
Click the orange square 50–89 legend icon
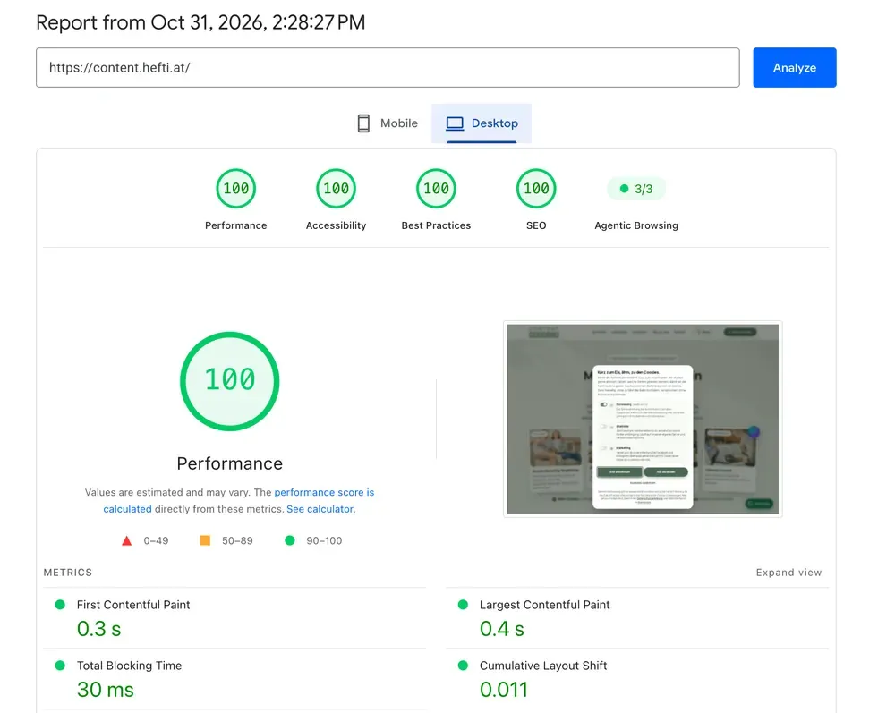coord(205,540)
